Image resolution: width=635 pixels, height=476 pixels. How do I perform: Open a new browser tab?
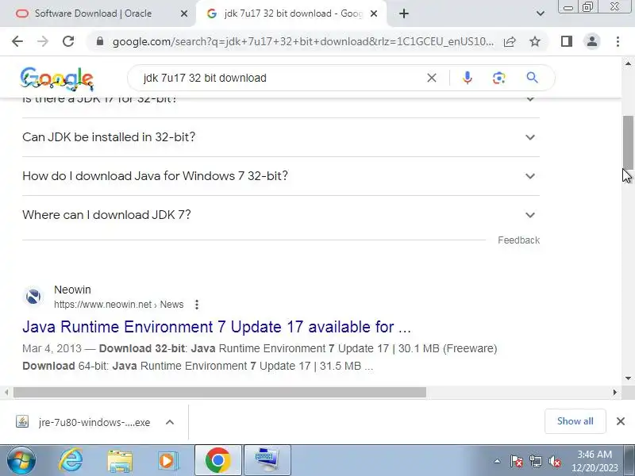[x=404, y=13]
